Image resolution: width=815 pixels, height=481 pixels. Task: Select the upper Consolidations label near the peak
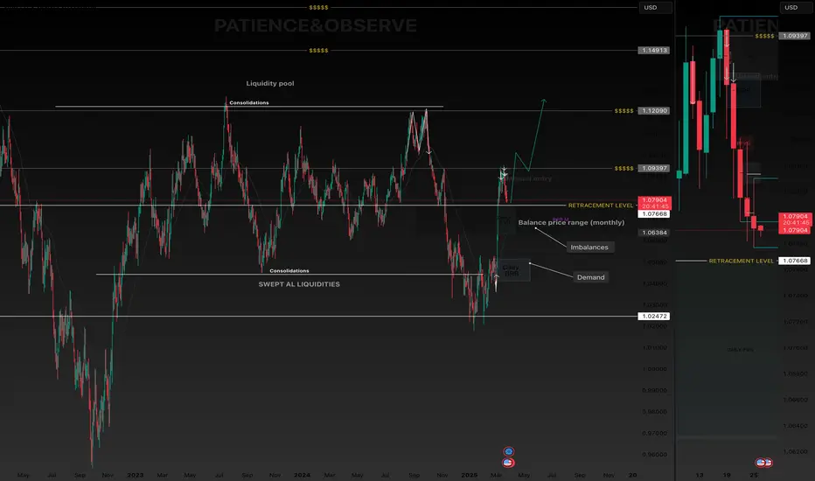[x=249, y=102]
